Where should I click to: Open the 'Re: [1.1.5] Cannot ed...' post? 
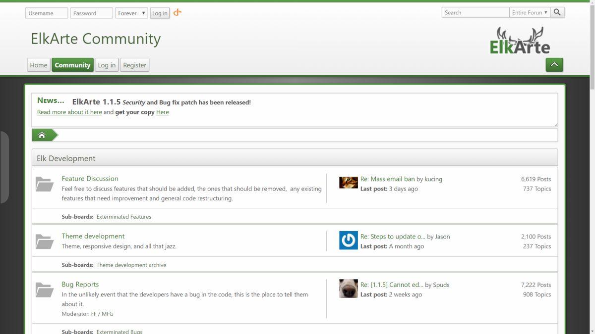pos(392,285)
